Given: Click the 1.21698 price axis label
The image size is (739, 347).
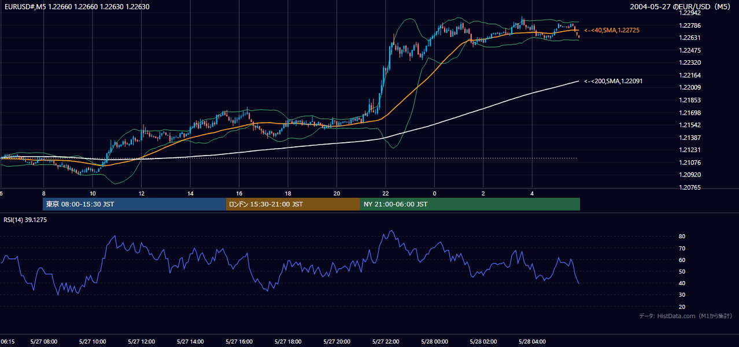Looking at the screenshot, I should [690, 113].
